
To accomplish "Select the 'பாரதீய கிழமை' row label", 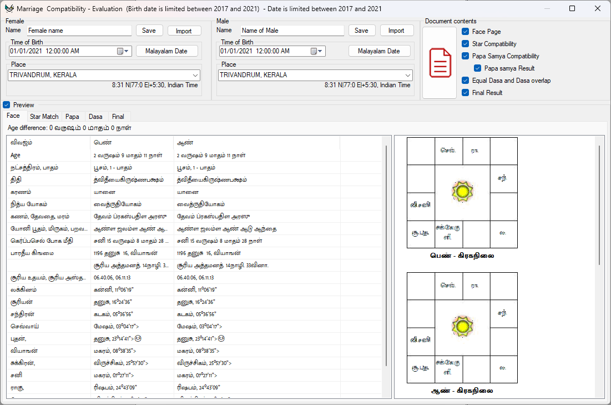I will click(x=32, y=253).
